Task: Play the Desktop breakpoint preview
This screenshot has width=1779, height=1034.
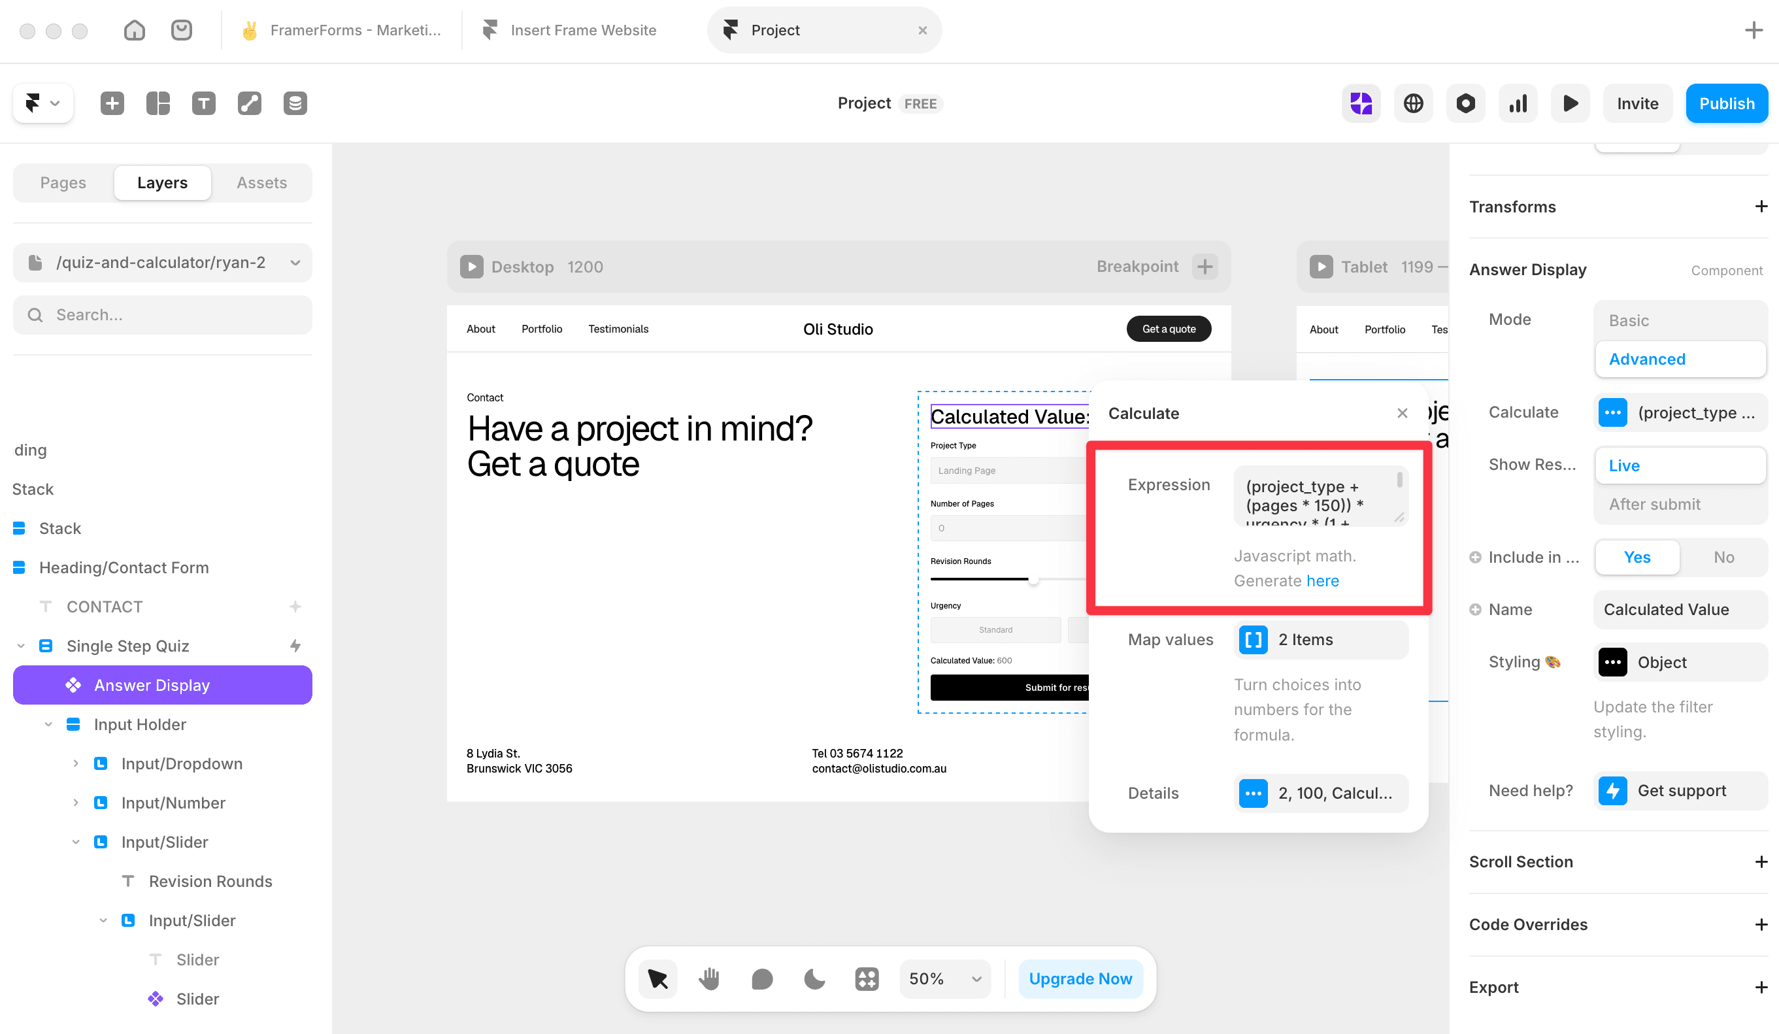Action: coord(472,267)
